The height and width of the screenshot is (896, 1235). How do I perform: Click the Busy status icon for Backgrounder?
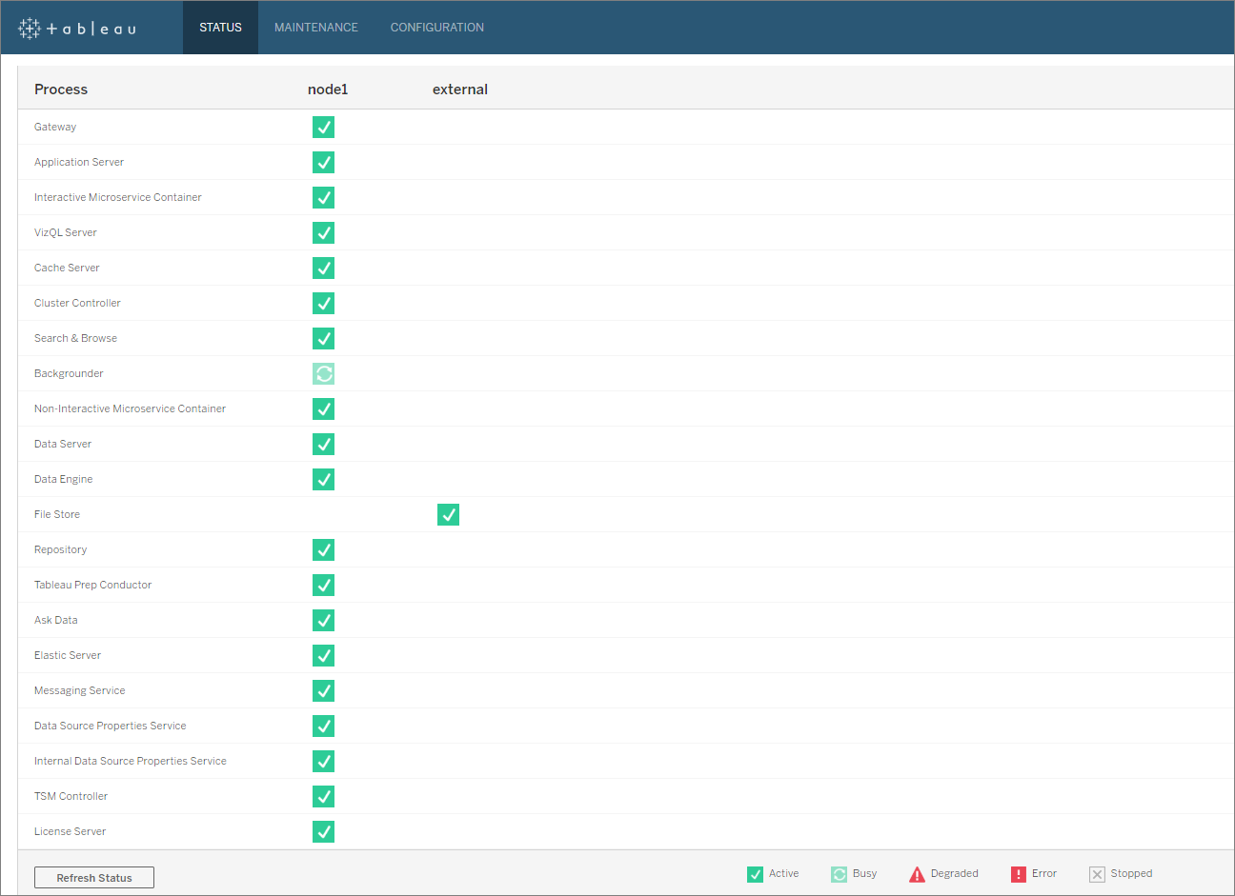tap(323, 373)
